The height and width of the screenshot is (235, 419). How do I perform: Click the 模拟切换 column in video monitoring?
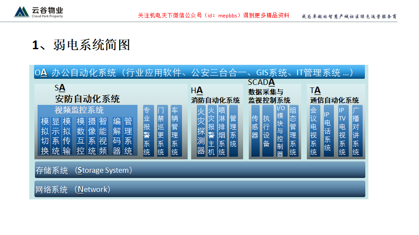click(45, 135)
